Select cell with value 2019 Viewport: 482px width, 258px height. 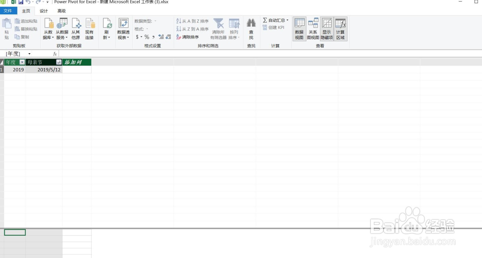[15, 70]
